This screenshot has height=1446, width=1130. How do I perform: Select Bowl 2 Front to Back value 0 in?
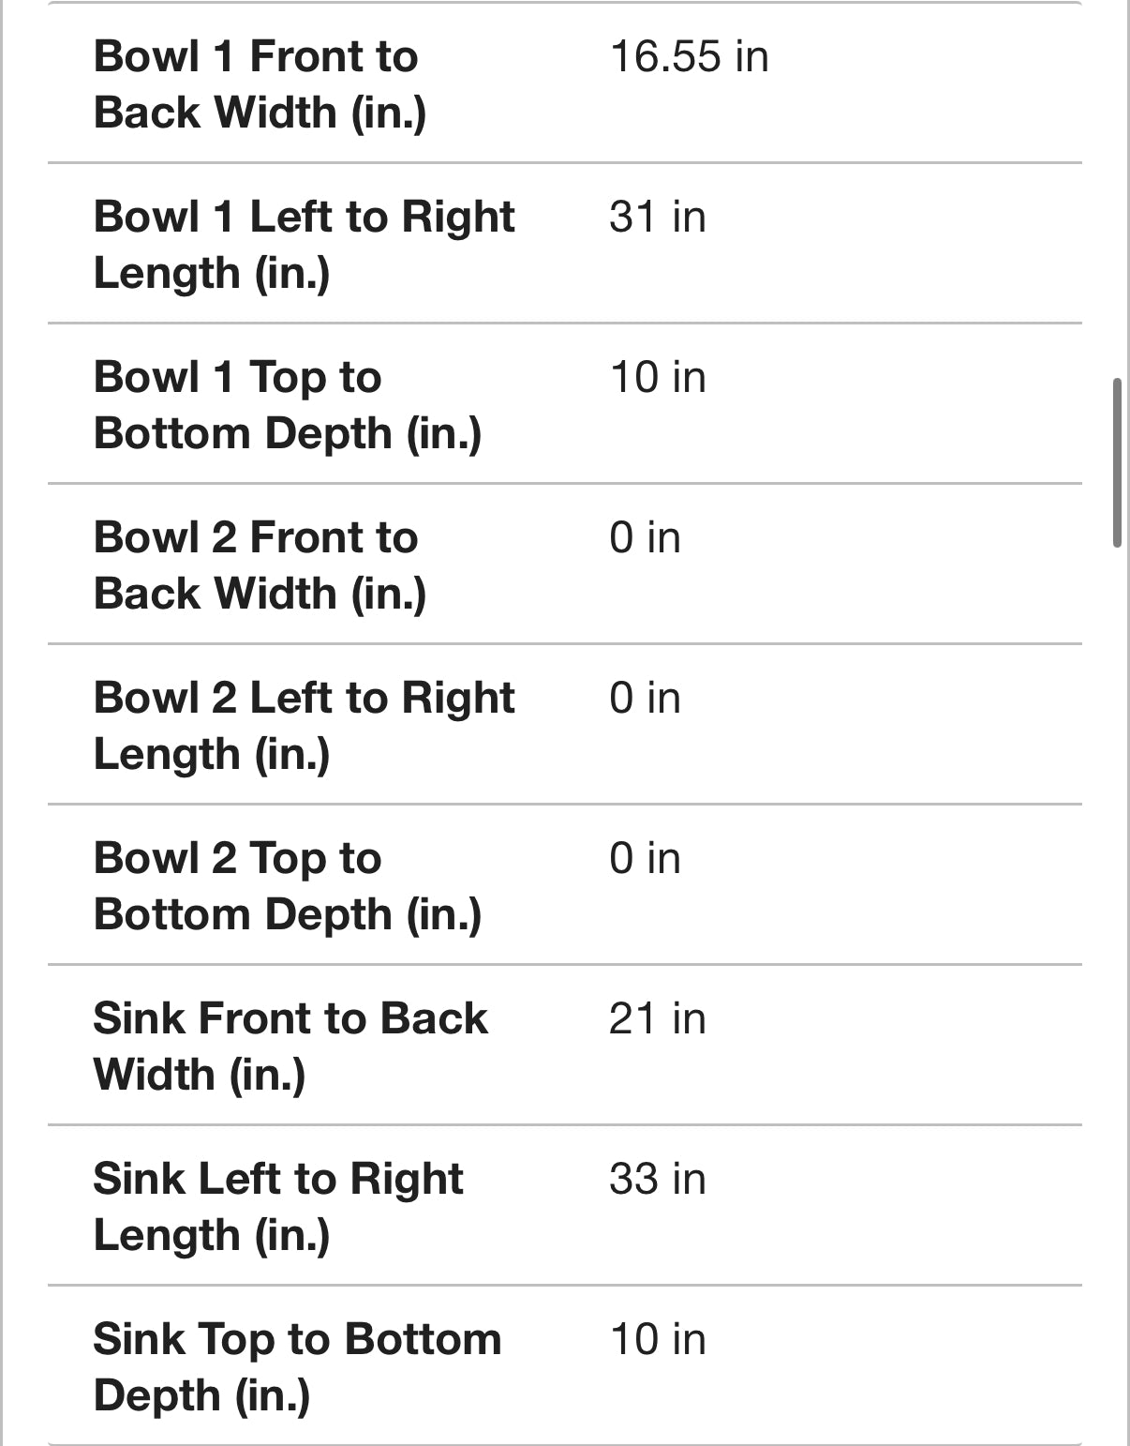[645, 537]
